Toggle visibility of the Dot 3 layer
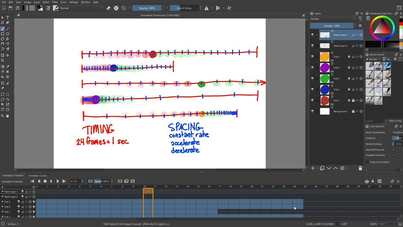 click(312, 79)
